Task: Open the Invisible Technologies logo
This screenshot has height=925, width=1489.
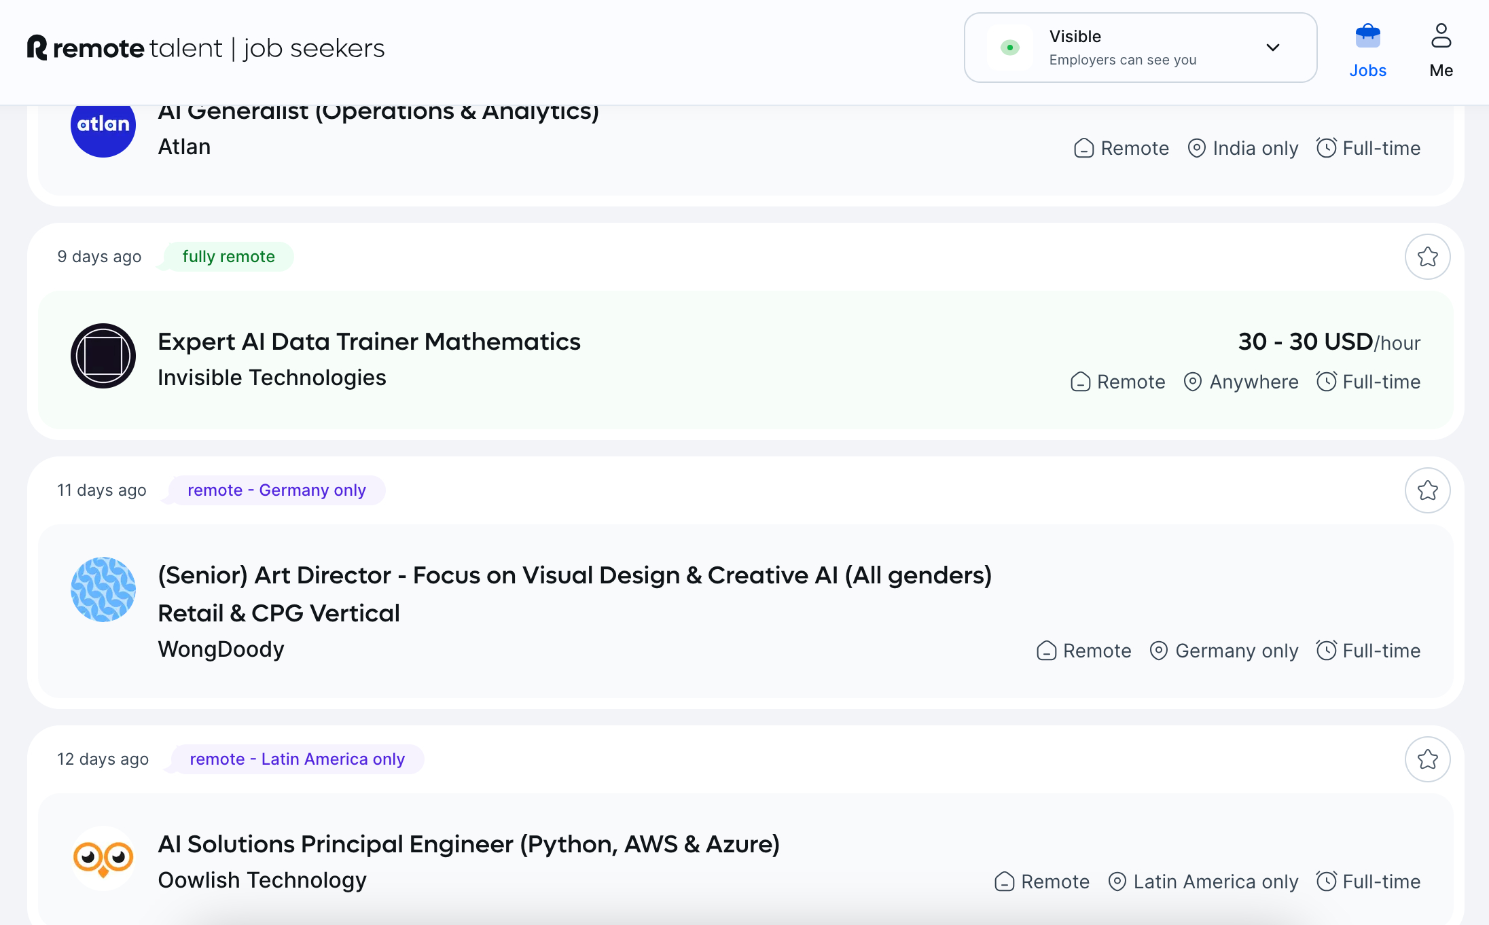Action: [x=103, y=356]
